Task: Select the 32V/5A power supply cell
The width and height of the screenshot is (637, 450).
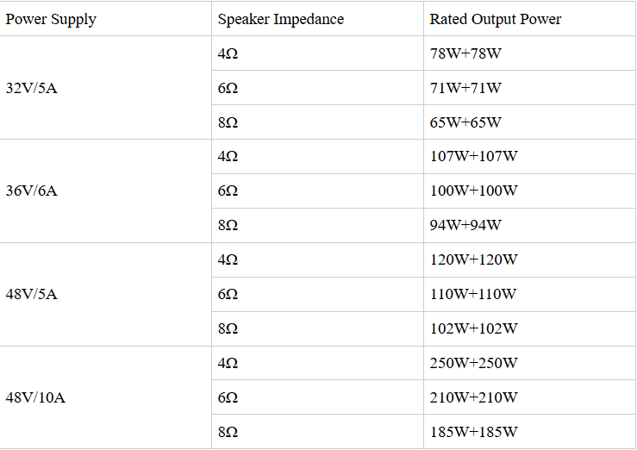Action: (x=31, y=88)
